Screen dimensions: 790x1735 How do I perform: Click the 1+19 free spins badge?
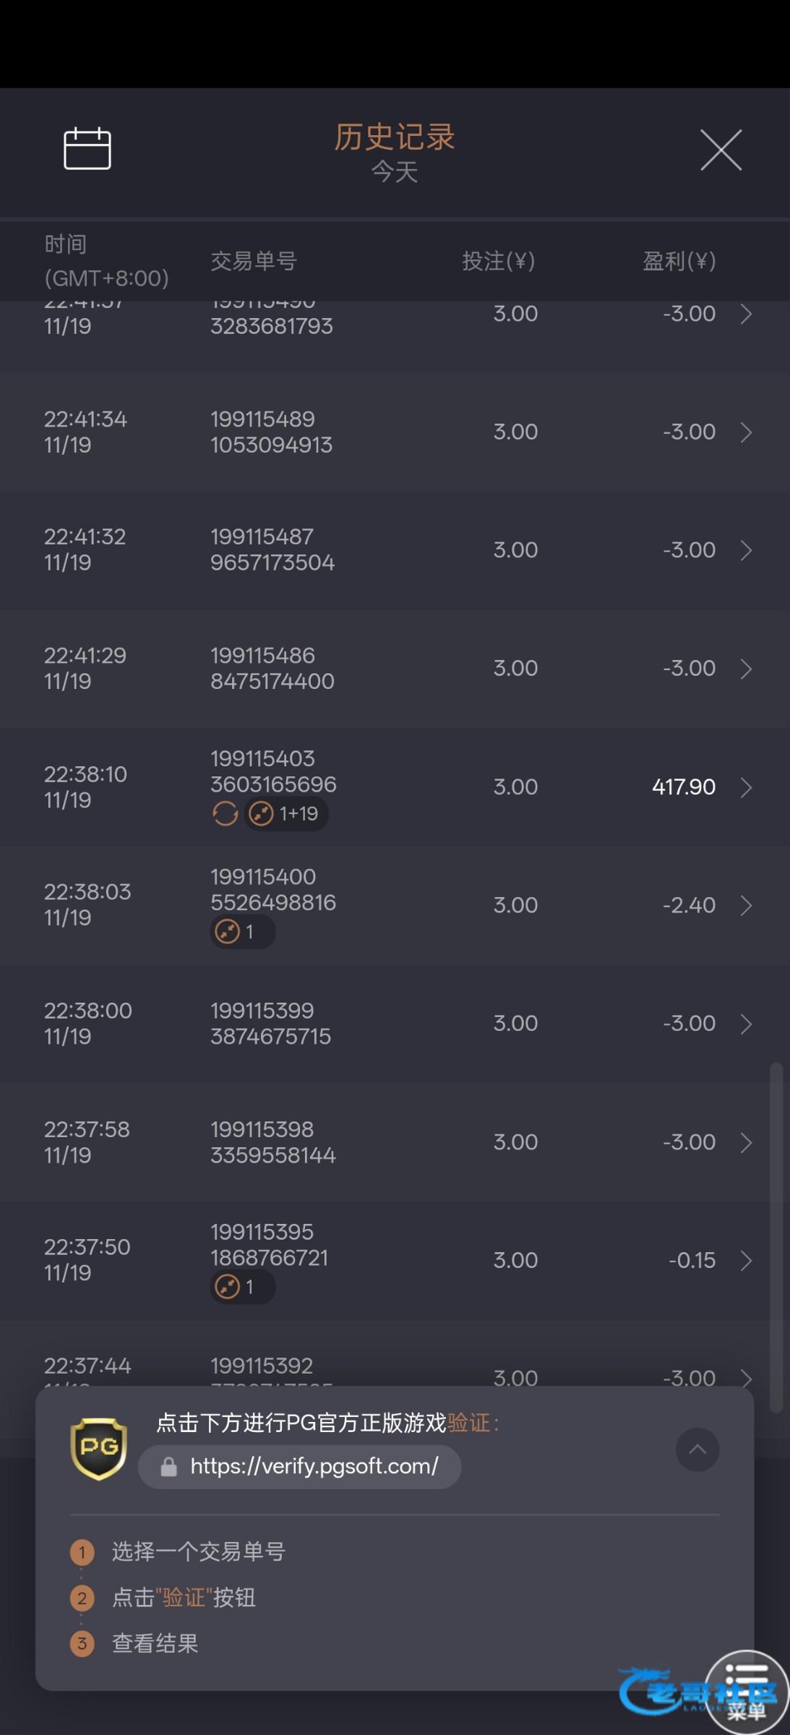click(x=286, y=814)
